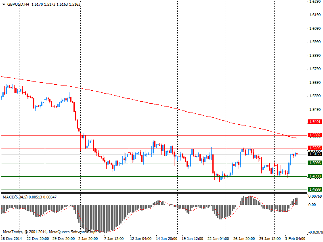Click the 1.5990 price scale value
Image resolution: width=323 pixels, height=242 pixels.
point(315,42)
